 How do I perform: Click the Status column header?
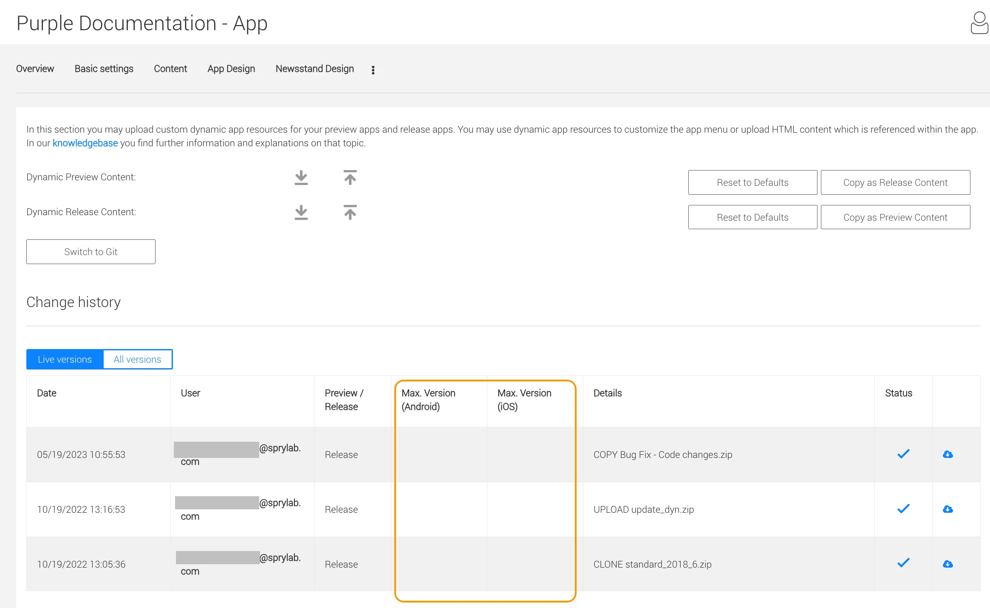899,393
